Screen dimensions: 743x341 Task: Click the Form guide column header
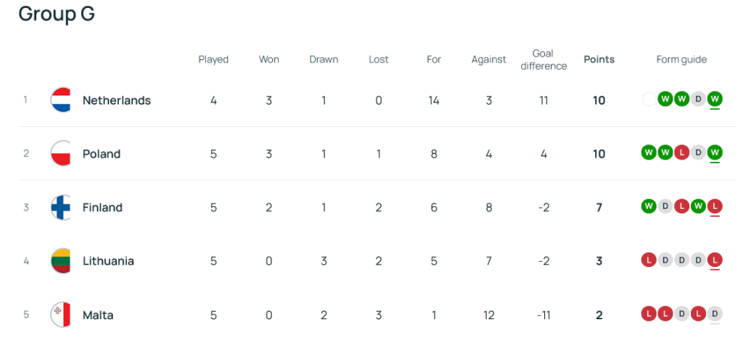point(681,59)
